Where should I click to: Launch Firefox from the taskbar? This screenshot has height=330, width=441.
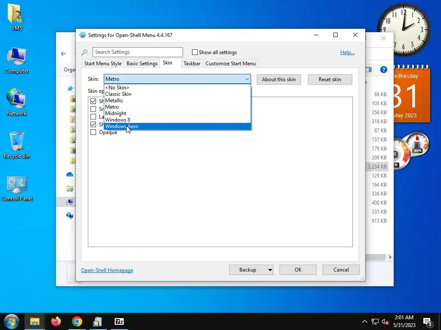tap(56, 321)
